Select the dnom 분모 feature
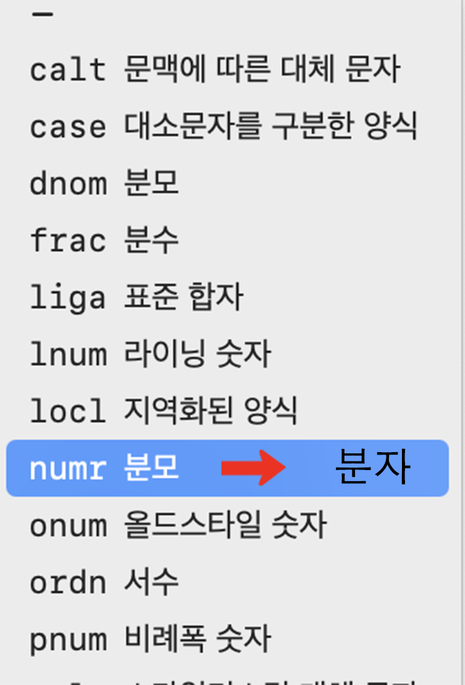The width and height of the screenshot is (465, 685). pyautogui.click(x=228, y=183)
